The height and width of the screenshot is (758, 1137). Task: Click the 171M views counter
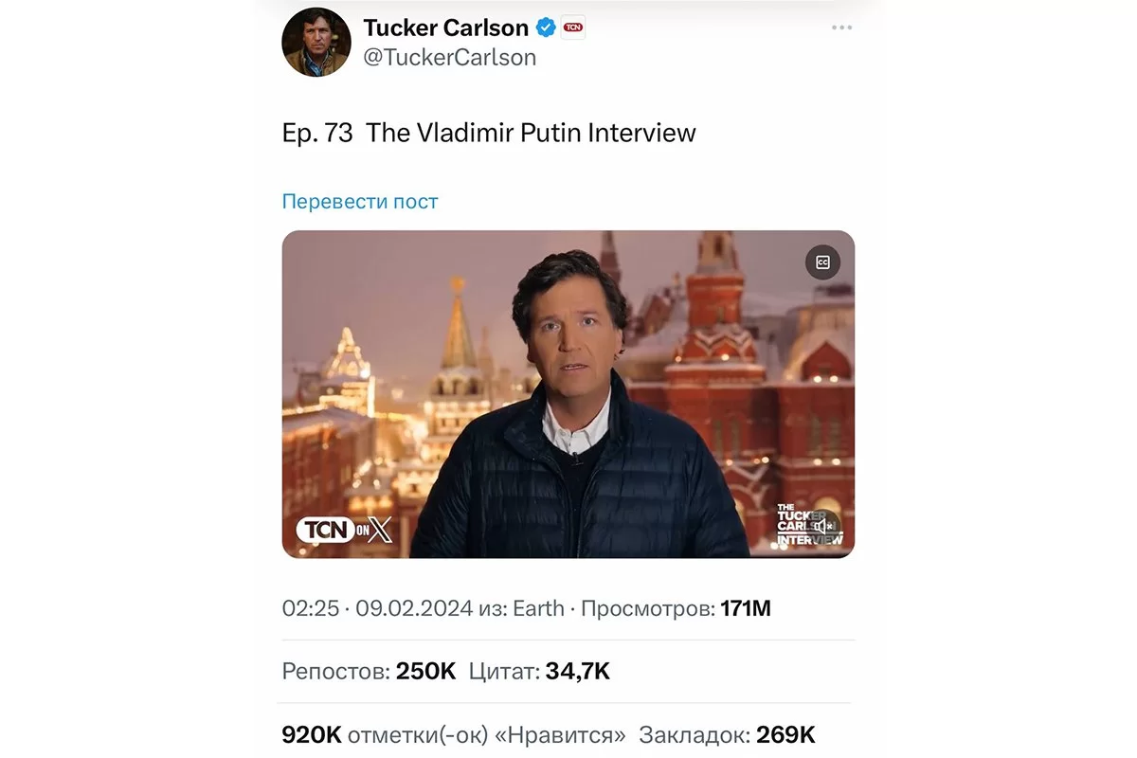pos(745,608)
